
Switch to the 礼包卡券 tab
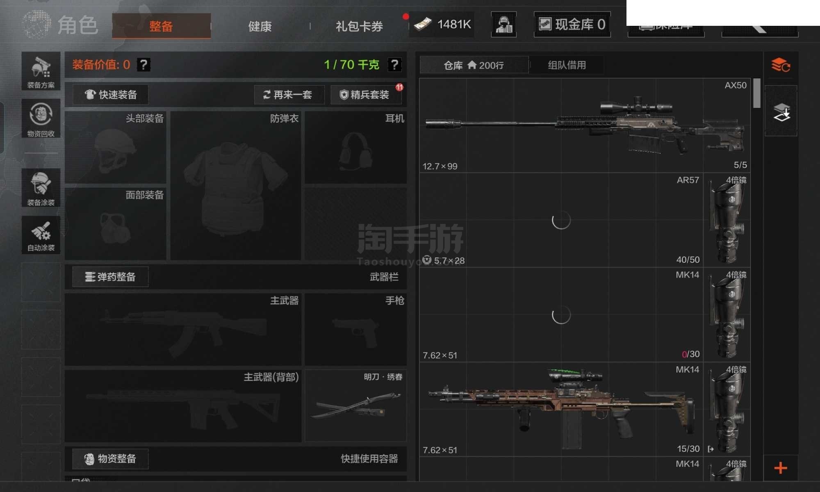[x=359, y=27]
